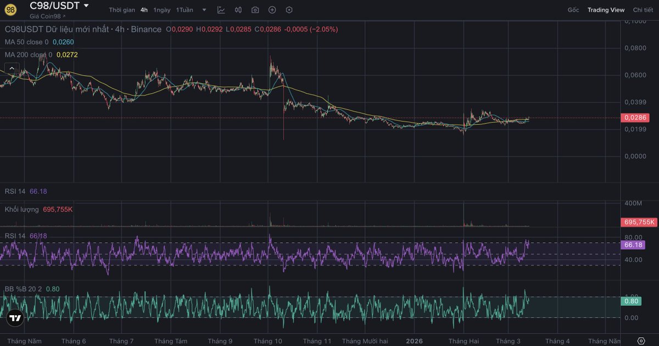Select the MA 200 close indicator legend
Viewport: 659px width, 346px height.
pos(29,55)
